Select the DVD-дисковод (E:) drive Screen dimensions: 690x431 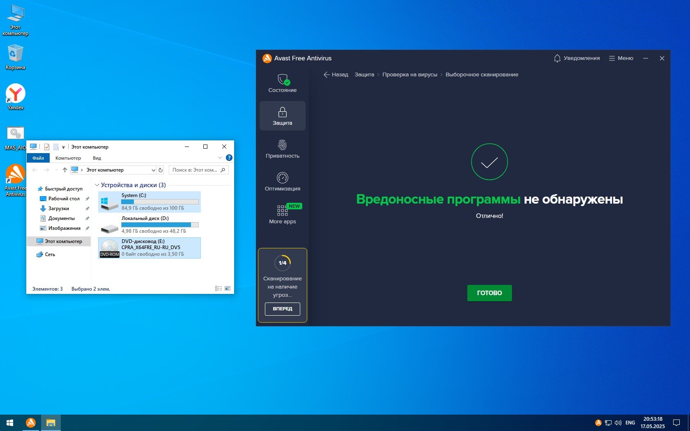click(x=149, y=248)
